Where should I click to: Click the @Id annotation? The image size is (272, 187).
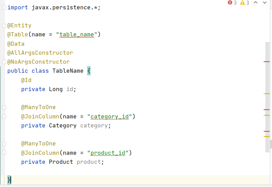click(26, 80)
